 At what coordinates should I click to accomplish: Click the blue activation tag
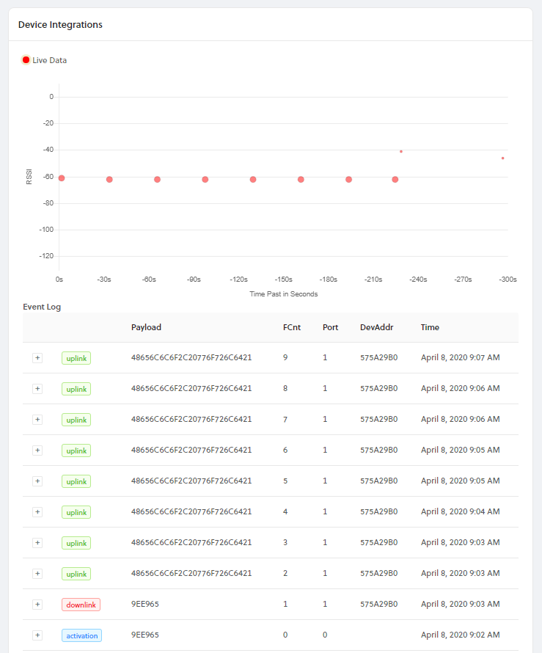(x=81, y=635)
